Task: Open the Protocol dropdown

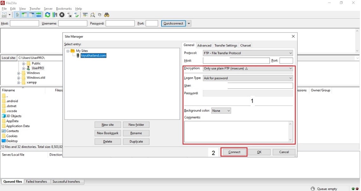Action: tap(248, 53)
